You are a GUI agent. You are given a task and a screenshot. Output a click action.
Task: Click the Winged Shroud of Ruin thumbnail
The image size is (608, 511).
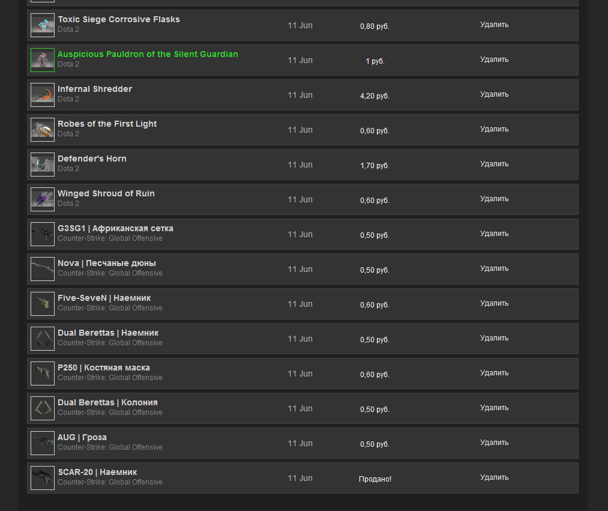click(43, 199)
